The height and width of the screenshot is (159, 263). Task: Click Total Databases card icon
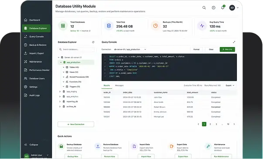tap(63, 26)
